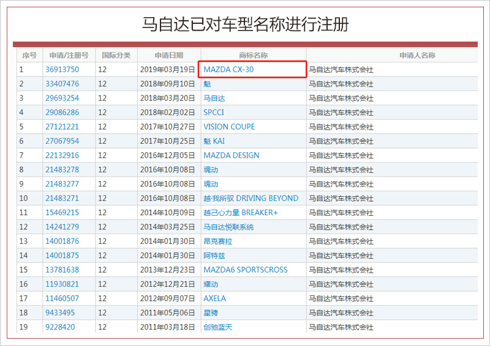The height and width of the screenshot is (346, 490).
Task: Select the date 2018年09月10日
Action: pyautogui.click(x=167, y=84)
